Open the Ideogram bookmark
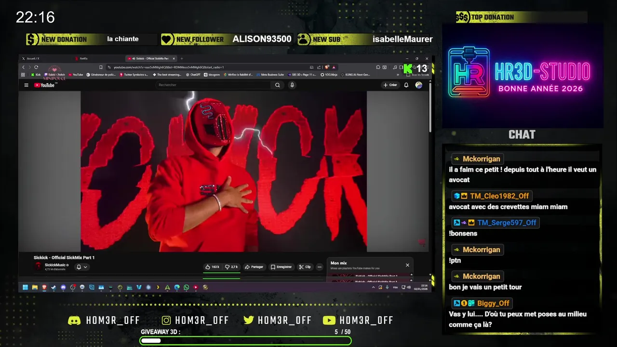The height and width of the screenshot is (347, 617). [211, 75]
